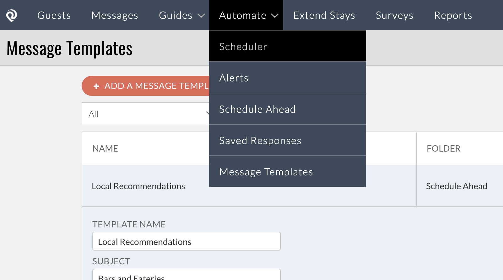Click into the Template Name field
This screenshot has height=280, width=503.
[187, 241]
